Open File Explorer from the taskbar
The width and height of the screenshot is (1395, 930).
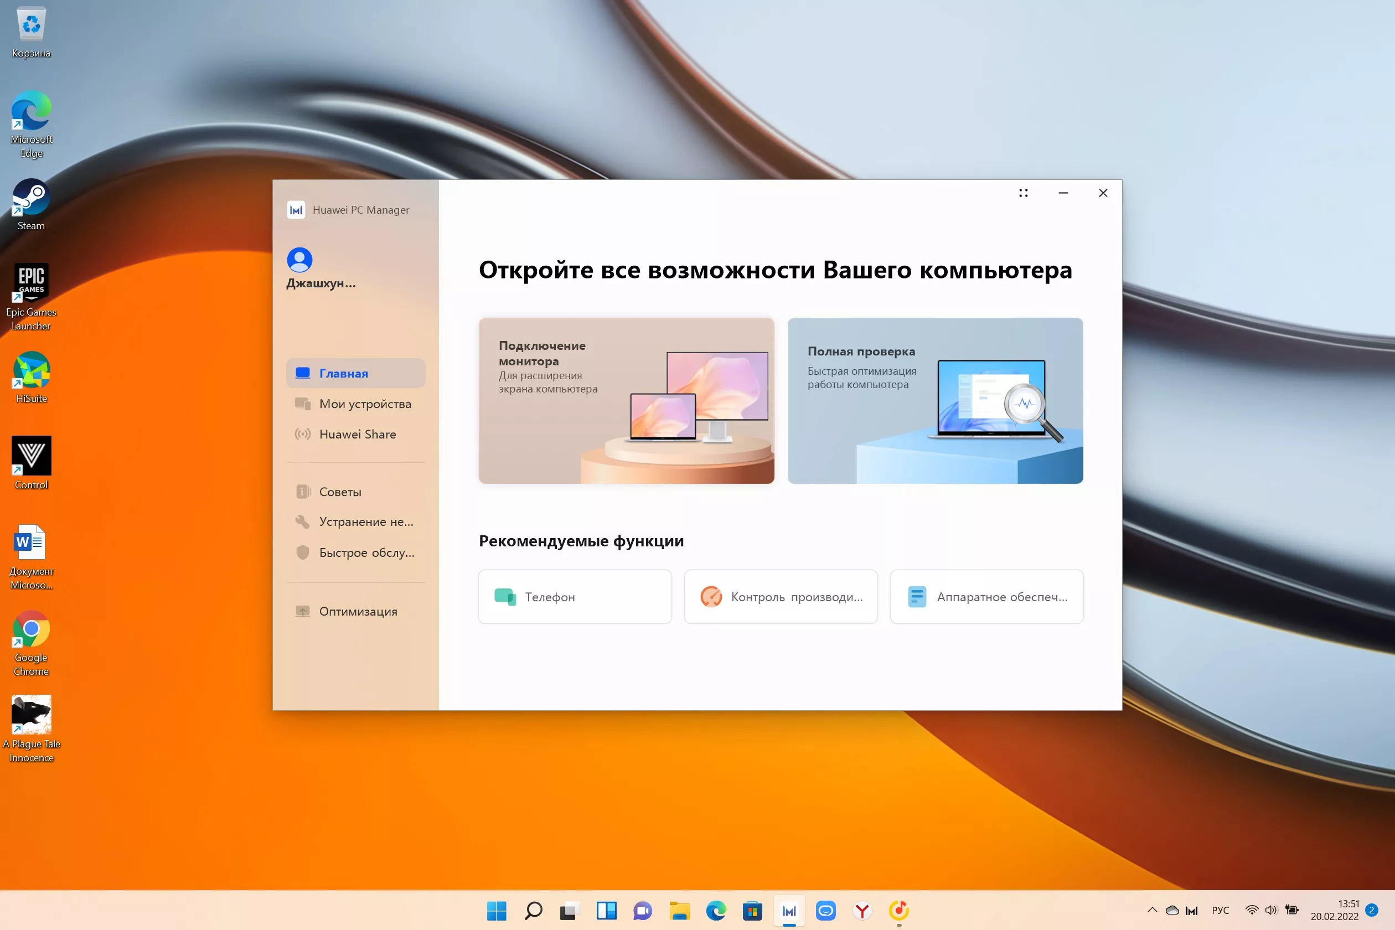click(679, 911)
